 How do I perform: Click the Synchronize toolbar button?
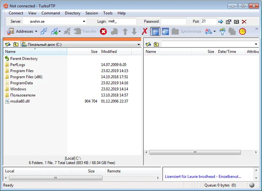186,31
